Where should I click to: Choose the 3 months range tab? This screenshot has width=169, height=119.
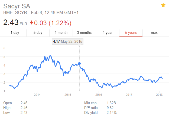click(x=84, y=33)
